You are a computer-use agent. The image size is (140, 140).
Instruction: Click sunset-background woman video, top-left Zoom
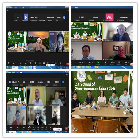coord(38,41)
